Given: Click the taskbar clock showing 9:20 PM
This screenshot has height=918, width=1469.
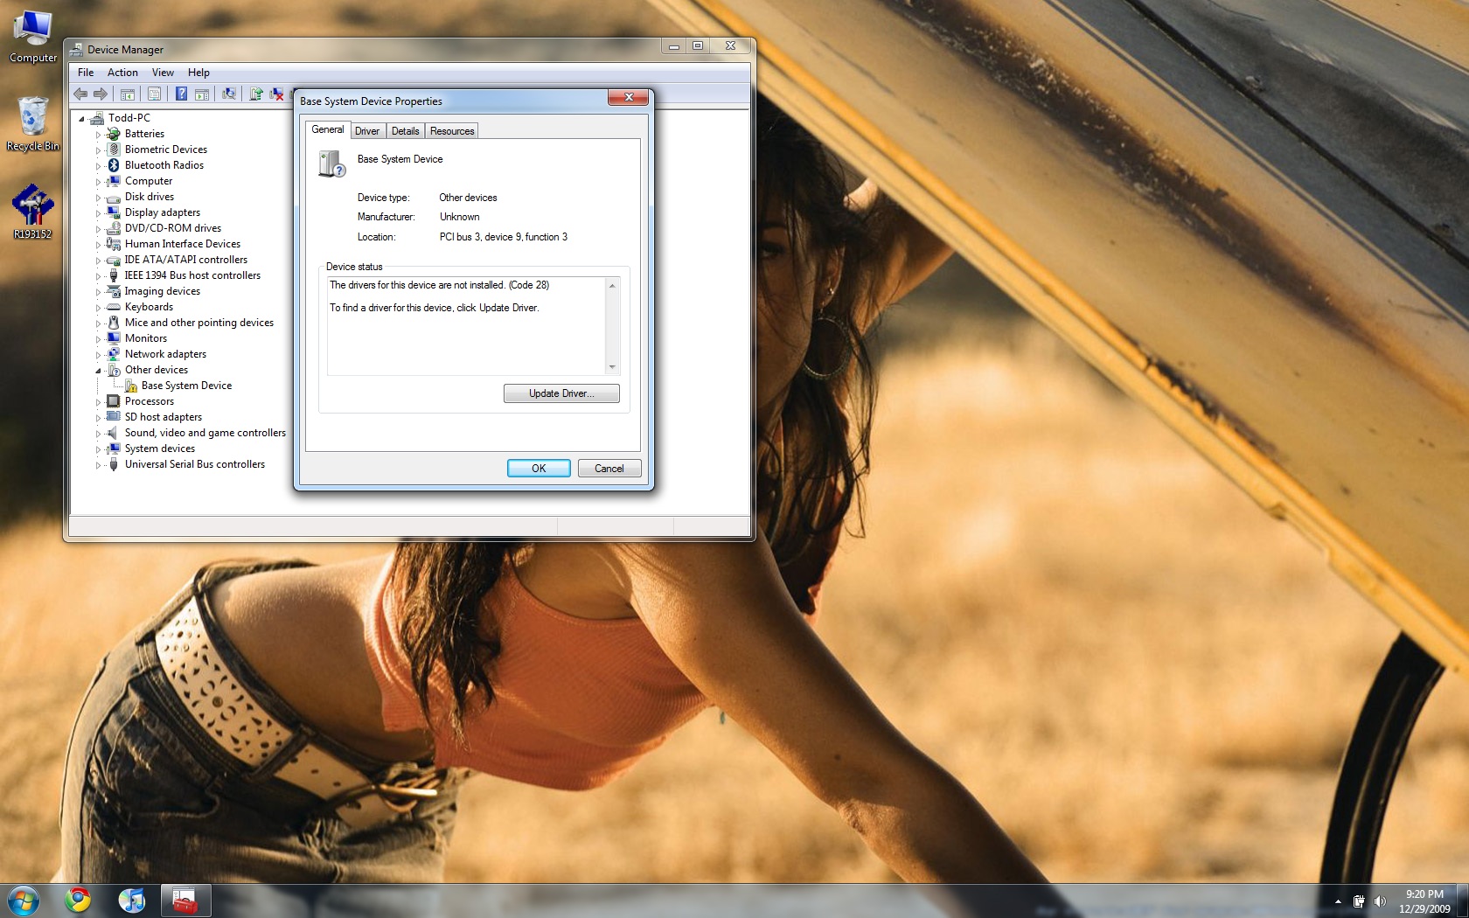Looking at the screenshot, I should coord(1424,901).
